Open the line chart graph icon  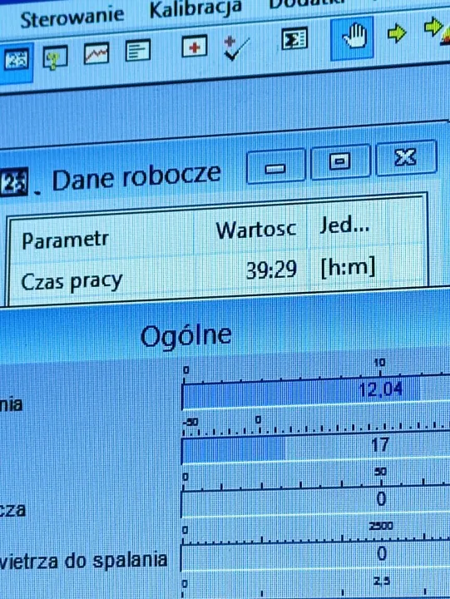click(96, 53)
